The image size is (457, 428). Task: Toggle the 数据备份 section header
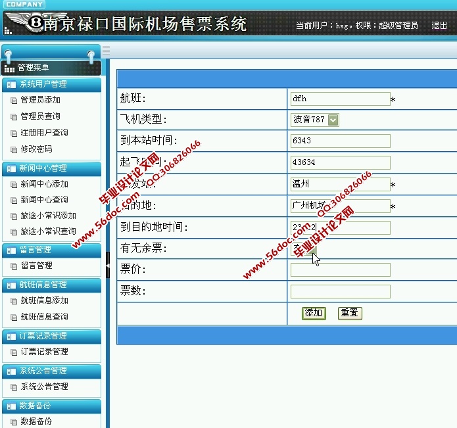tap(51, 406)
